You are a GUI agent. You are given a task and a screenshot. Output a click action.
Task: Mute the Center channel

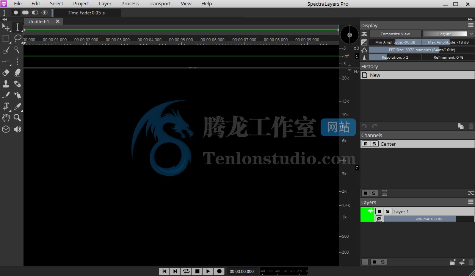tap(365, 144)
